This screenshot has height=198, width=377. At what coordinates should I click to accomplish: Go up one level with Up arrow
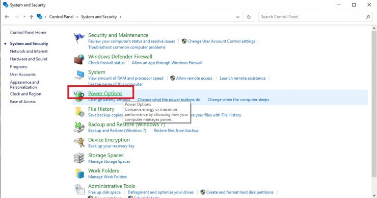tap(32, 17)
